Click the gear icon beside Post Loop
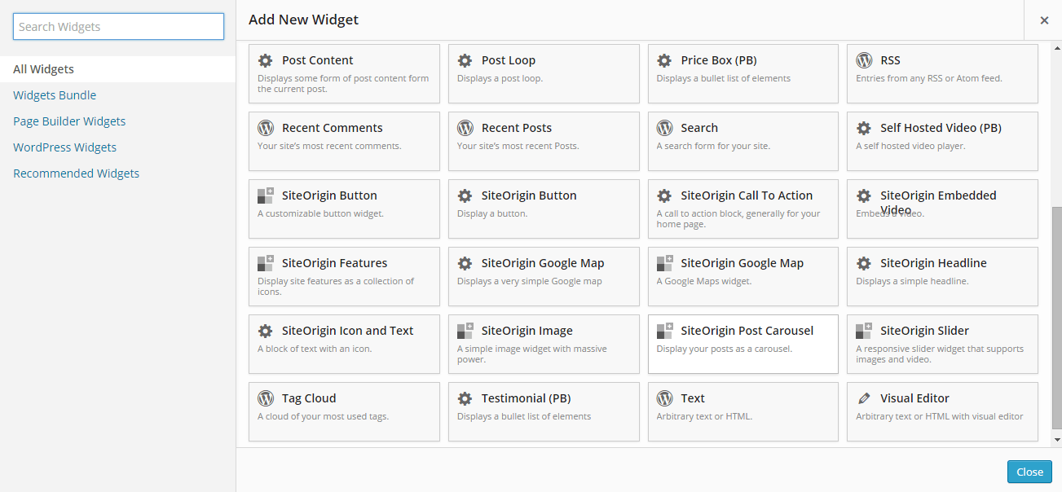1062x492 pixels. (x=465, y=60)
